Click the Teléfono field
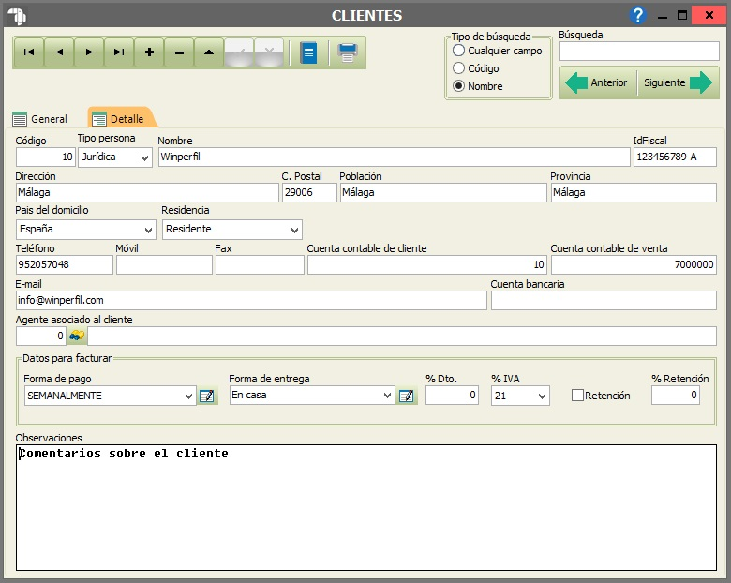Image resolution: width=731 pixels, height=583 pixels. (64, 264)
